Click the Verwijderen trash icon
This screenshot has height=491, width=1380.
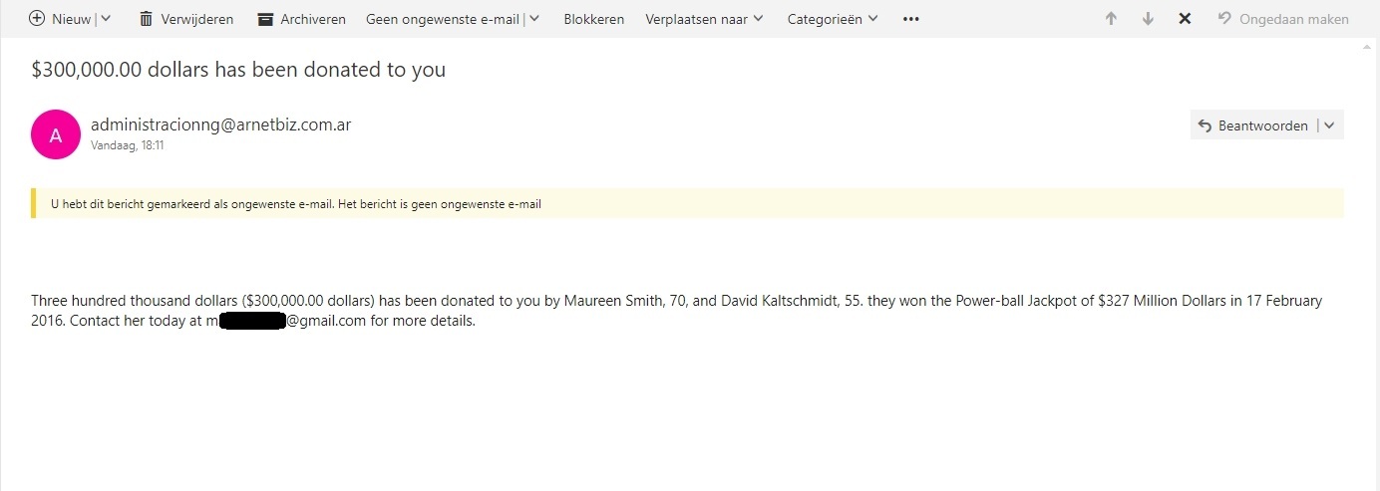pyautogui.click(x=147, y=18)
